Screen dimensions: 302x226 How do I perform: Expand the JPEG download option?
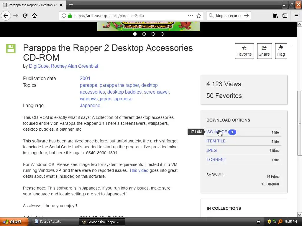point(211,150)
